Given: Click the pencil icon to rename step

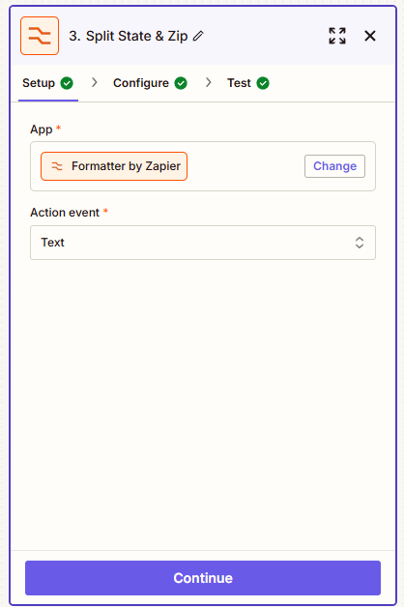Looking at the screenshot, I should click(x=198, y=36).
